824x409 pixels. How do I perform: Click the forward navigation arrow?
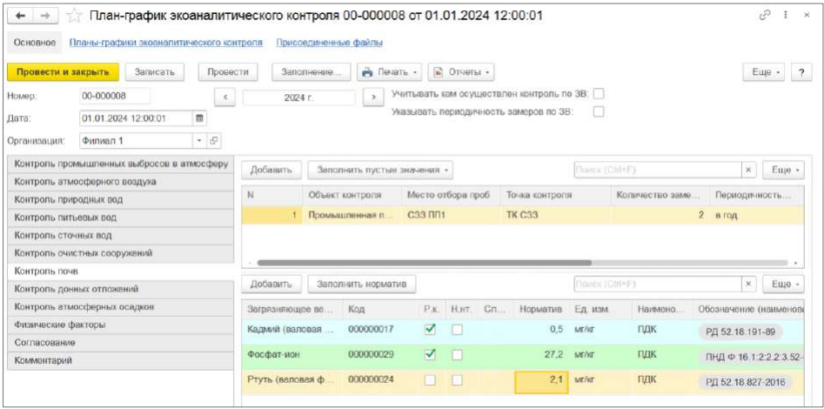pos(44,17)
